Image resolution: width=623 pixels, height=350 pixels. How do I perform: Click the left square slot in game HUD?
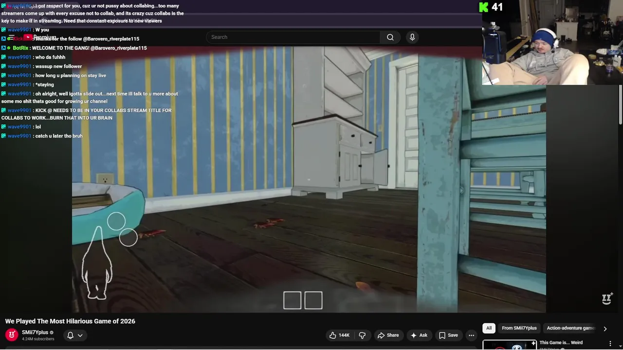[293, 300]
